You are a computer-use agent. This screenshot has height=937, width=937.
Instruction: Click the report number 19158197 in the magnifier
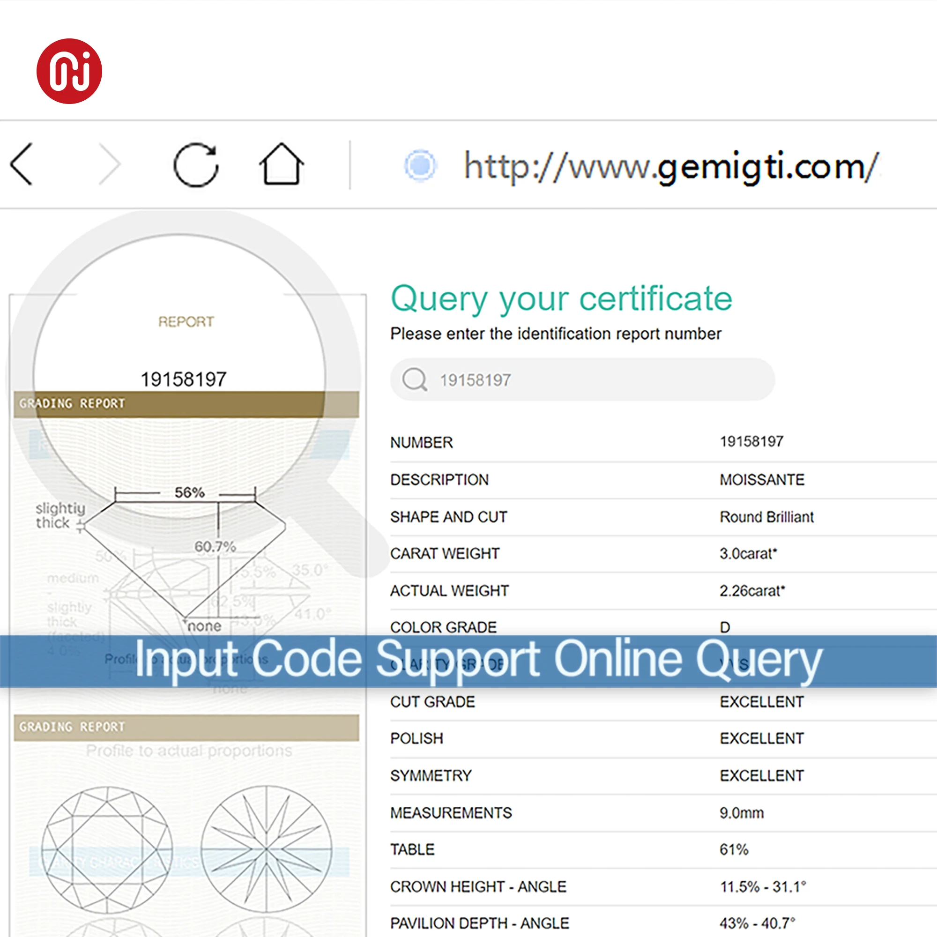(183, 379)
